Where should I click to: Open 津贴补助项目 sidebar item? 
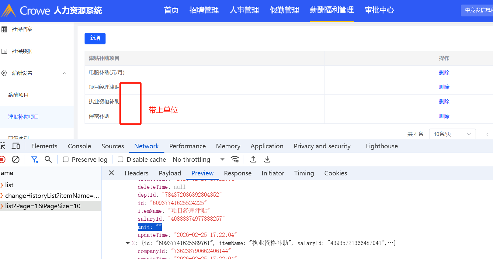[x=23, y=117]
